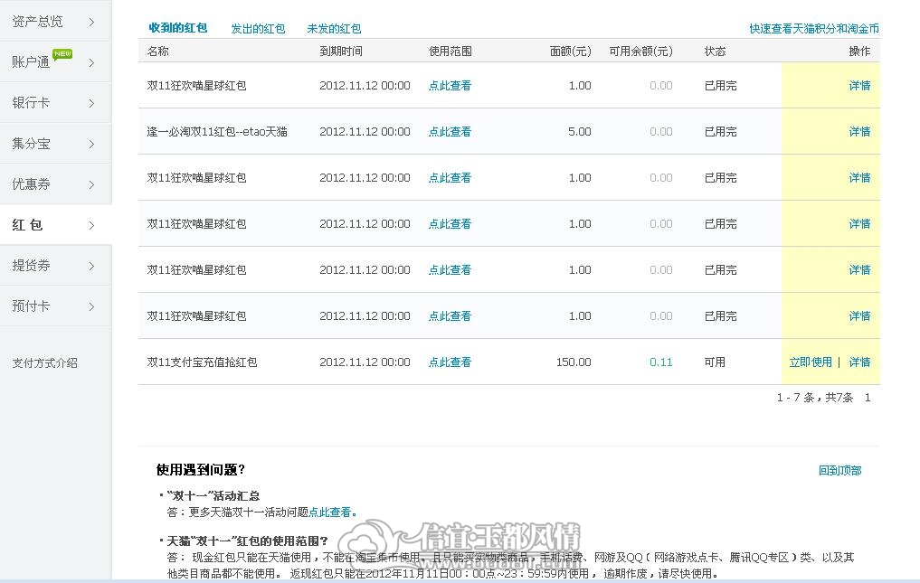Click the 双11支付宝充值抢红包 name cell
The height and width of the screenshot is (583, 920).
click(202, 362)
